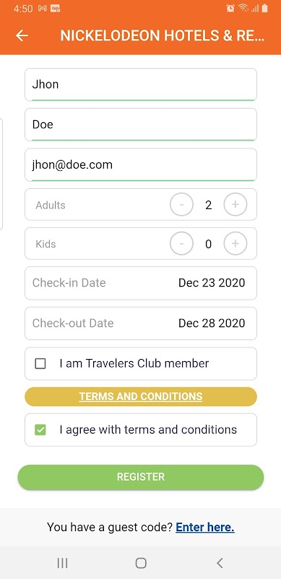This screenshot has width=281, height=579.
Task: Decrease the Adults count with minus
Action: (181, 204)
